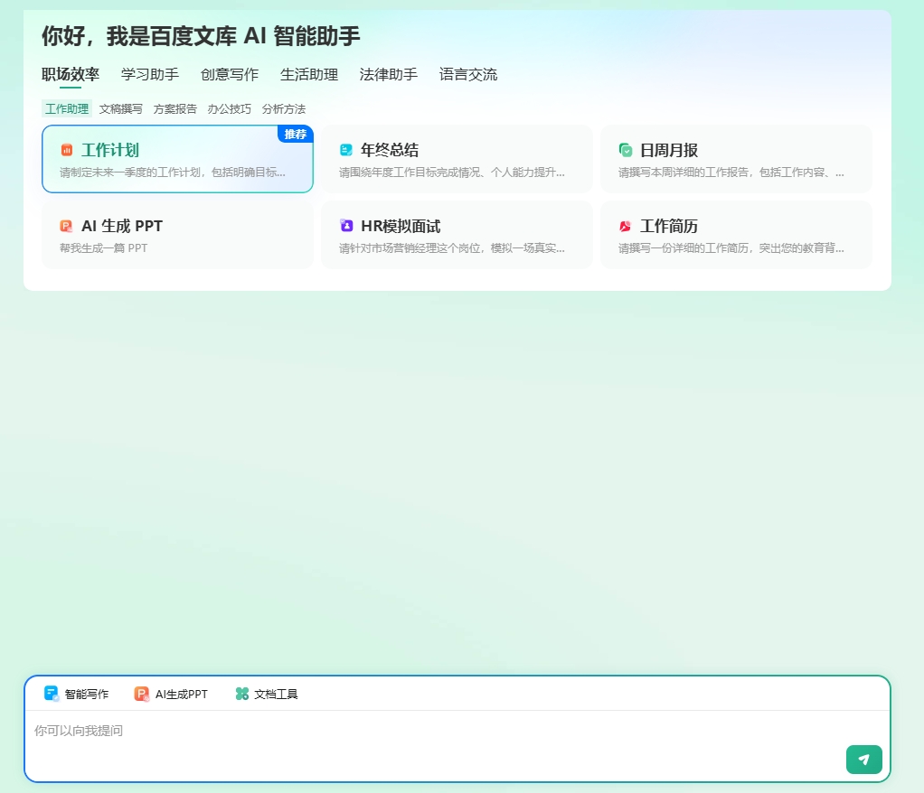
Task: Click the 帮我生成一篇 PPT description text
Action: tap(104, 247)
